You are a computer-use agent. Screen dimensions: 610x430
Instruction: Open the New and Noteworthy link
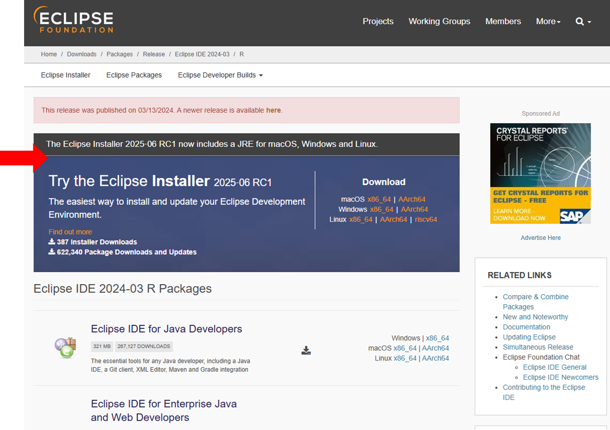coord(535,317)
